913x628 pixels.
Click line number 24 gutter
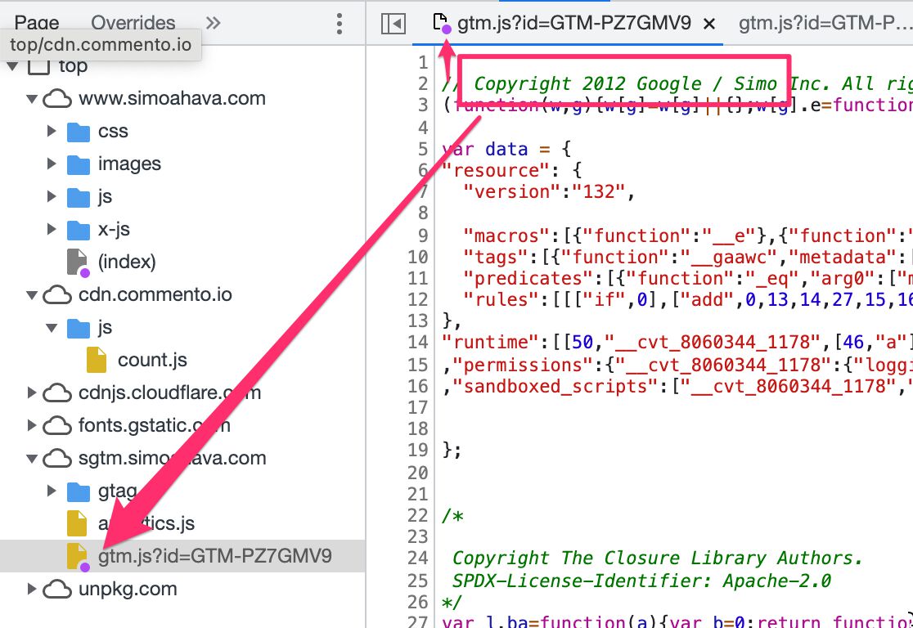(x=417, y=558)
